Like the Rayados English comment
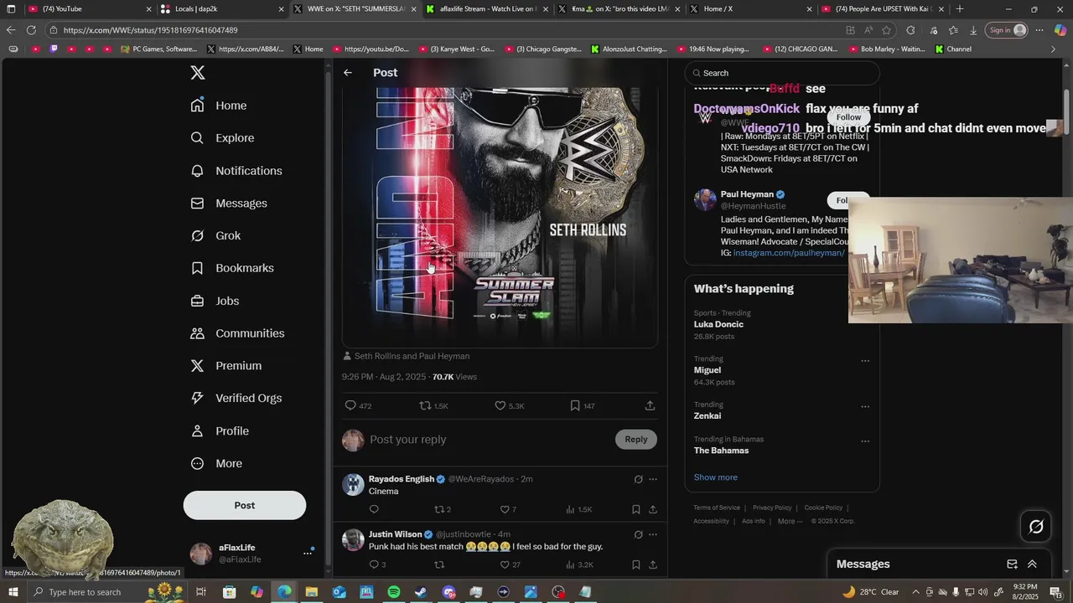This screenshot has height=603, width=1073. pos(505,509)
